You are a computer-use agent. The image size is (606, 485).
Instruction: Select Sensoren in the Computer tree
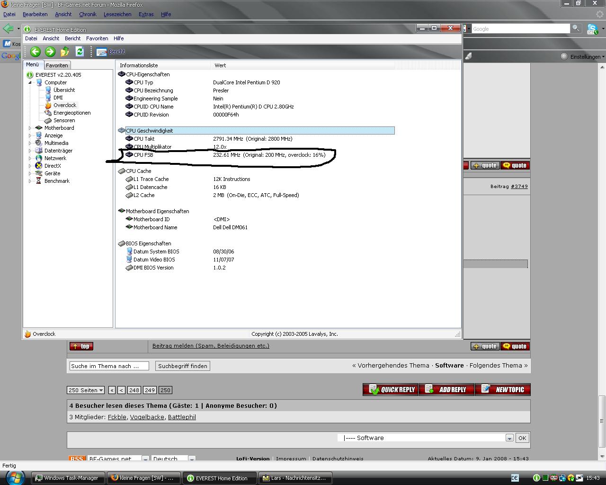click(x=64, y=120)
